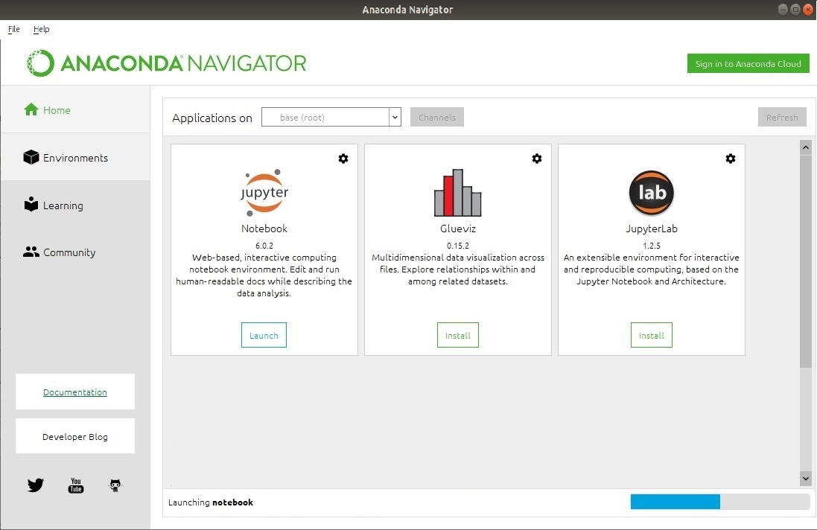Close the Anaconda Navigator window
This screenshot has height=530, width=817.
click(808, 10)
